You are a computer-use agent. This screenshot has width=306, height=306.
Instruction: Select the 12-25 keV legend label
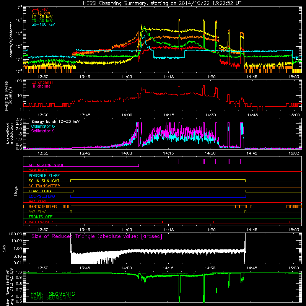click(x=42, y=17)
